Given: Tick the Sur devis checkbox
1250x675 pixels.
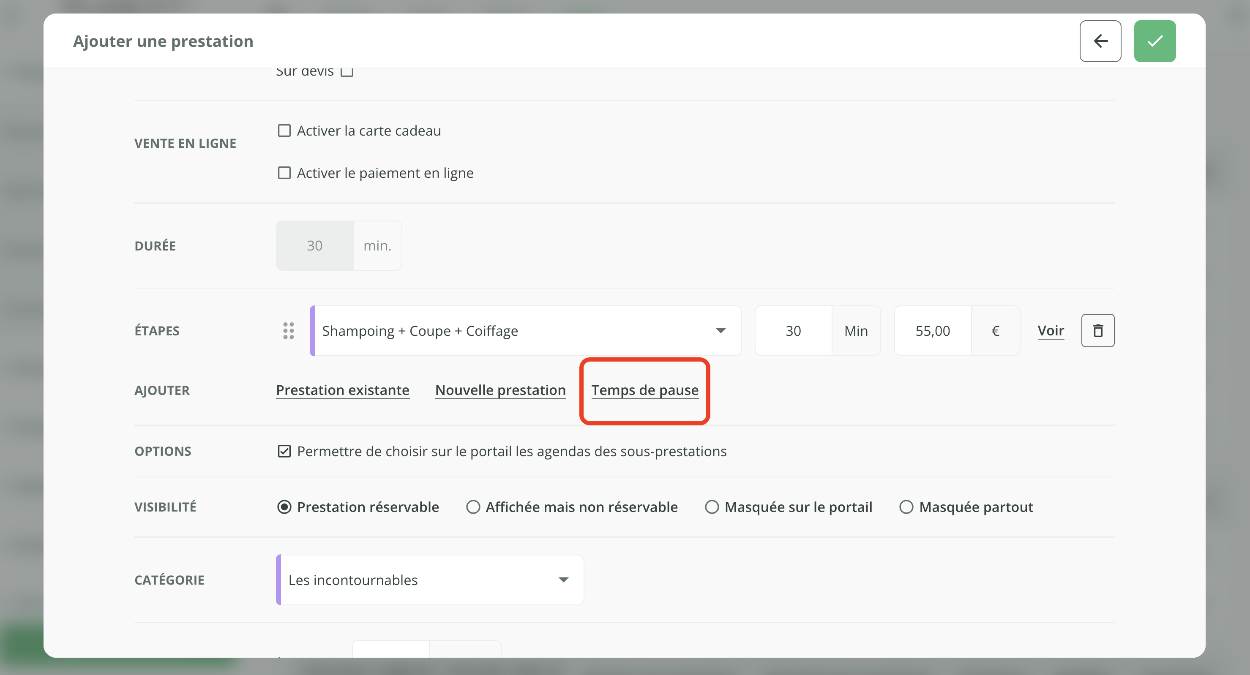Looking at the screenshot, I should tap(347, 72).
